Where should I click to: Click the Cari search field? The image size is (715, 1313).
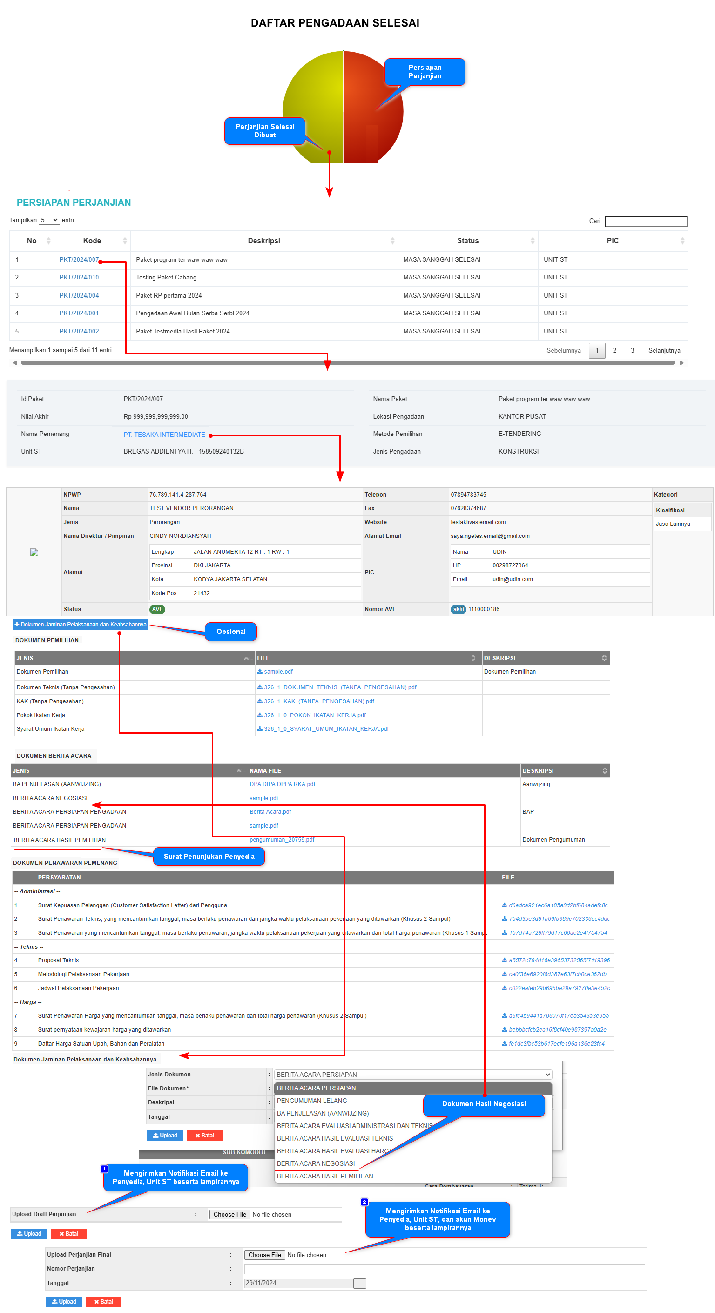point(645,221)
